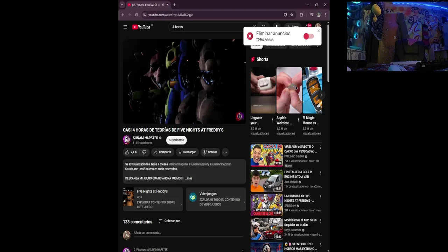Open Chrome three-dot menu
The height and width of the screenshot is (252, 448).
[x=325, y=15]
